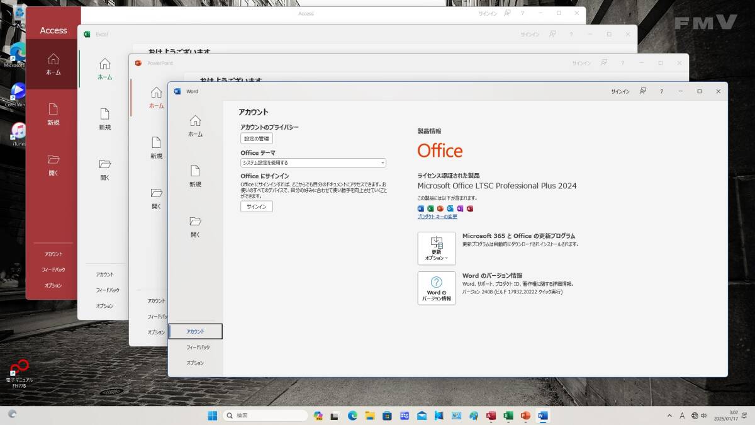Open File Explorer from taskbar

pyautogui.click(x=370, y=416)
